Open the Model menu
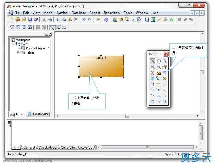 click(x=48, y=13)
